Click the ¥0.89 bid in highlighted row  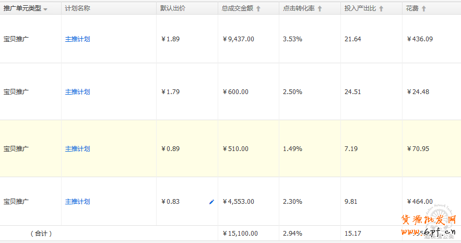(170, 149)
